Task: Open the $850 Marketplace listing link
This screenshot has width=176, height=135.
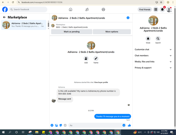Action: pos(72,27)
